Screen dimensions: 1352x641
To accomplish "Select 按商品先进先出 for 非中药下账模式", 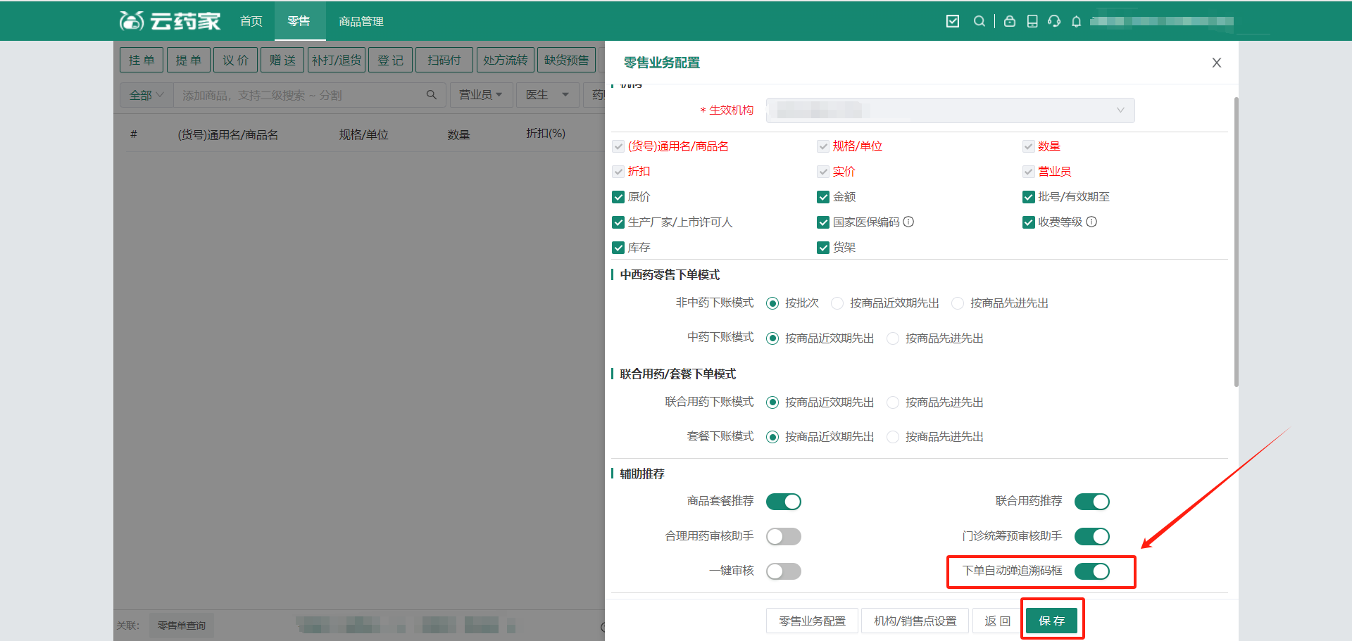I will [x=958, y=303].
